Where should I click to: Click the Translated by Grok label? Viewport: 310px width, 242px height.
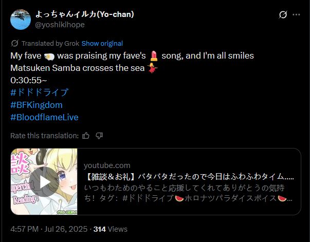click(x=50, y=44)
